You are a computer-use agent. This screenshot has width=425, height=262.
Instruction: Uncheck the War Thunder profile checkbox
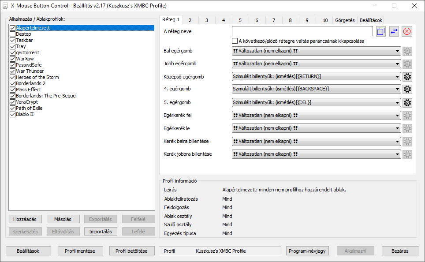tap(12, 71)
